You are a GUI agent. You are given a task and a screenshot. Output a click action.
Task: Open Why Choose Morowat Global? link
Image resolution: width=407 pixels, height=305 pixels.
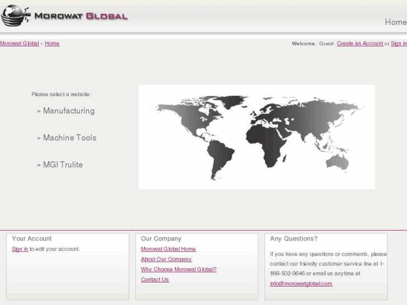click(179, 269)
